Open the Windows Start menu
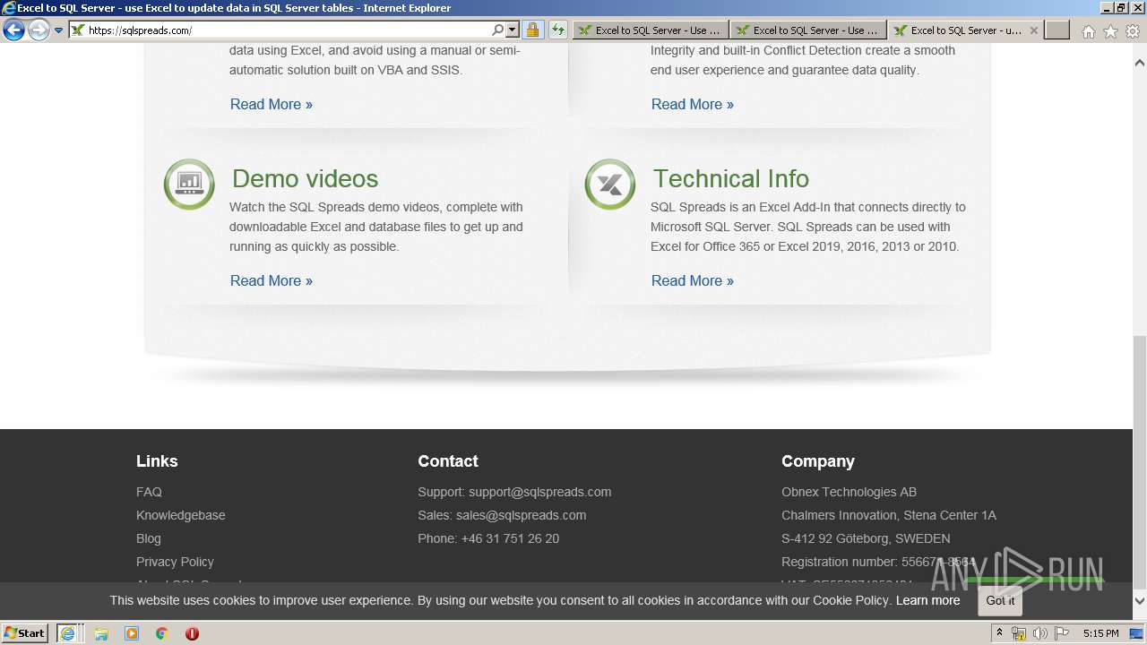 tap(25, 633)
